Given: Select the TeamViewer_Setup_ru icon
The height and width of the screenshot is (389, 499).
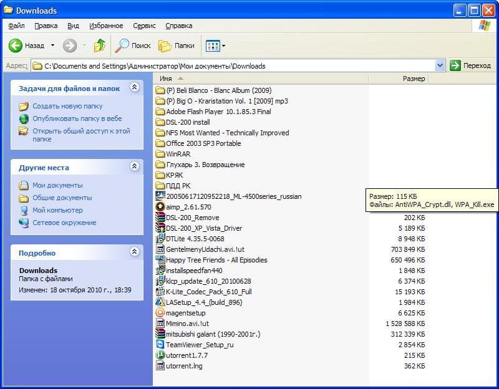Looking at the screenshot, I should (160, 345).
